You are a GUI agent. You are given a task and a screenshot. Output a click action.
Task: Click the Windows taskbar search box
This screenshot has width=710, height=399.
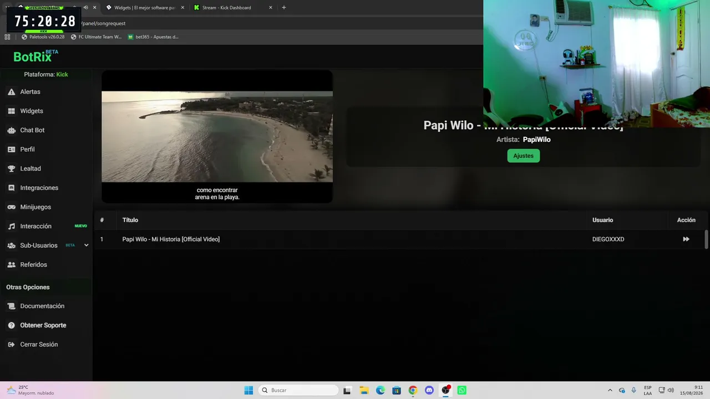[x=298, y=390]
